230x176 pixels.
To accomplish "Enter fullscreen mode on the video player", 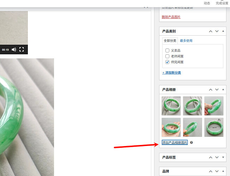I will [x=22, y=49].
